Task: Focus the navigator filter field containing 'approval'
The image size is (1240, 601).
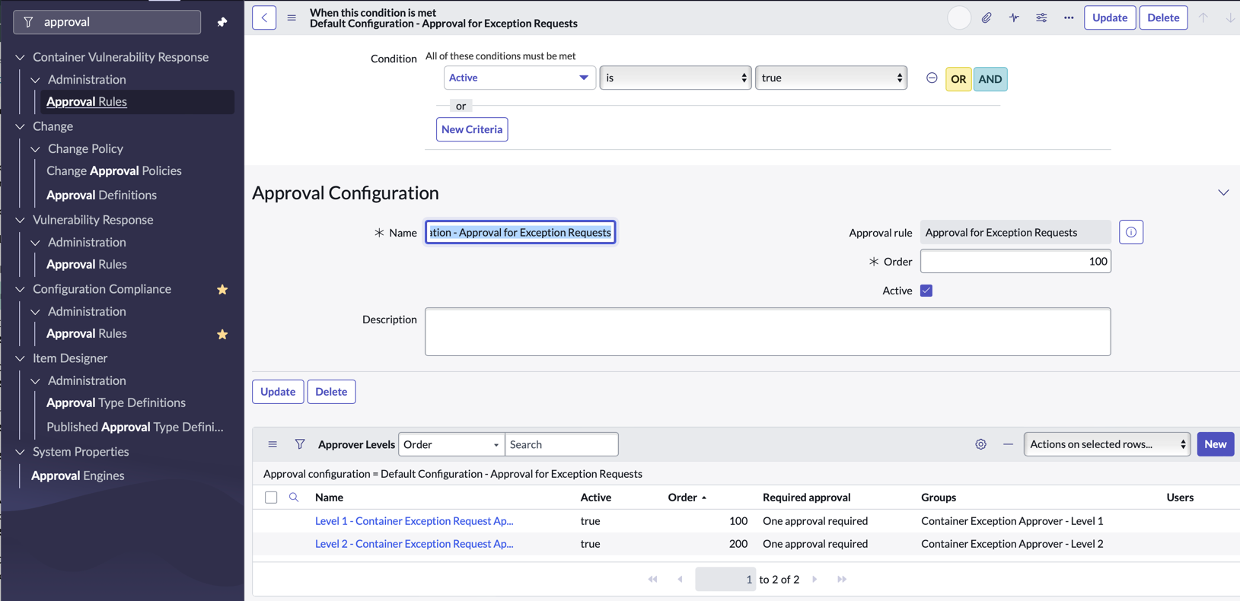Action: (x=107, y=22)
